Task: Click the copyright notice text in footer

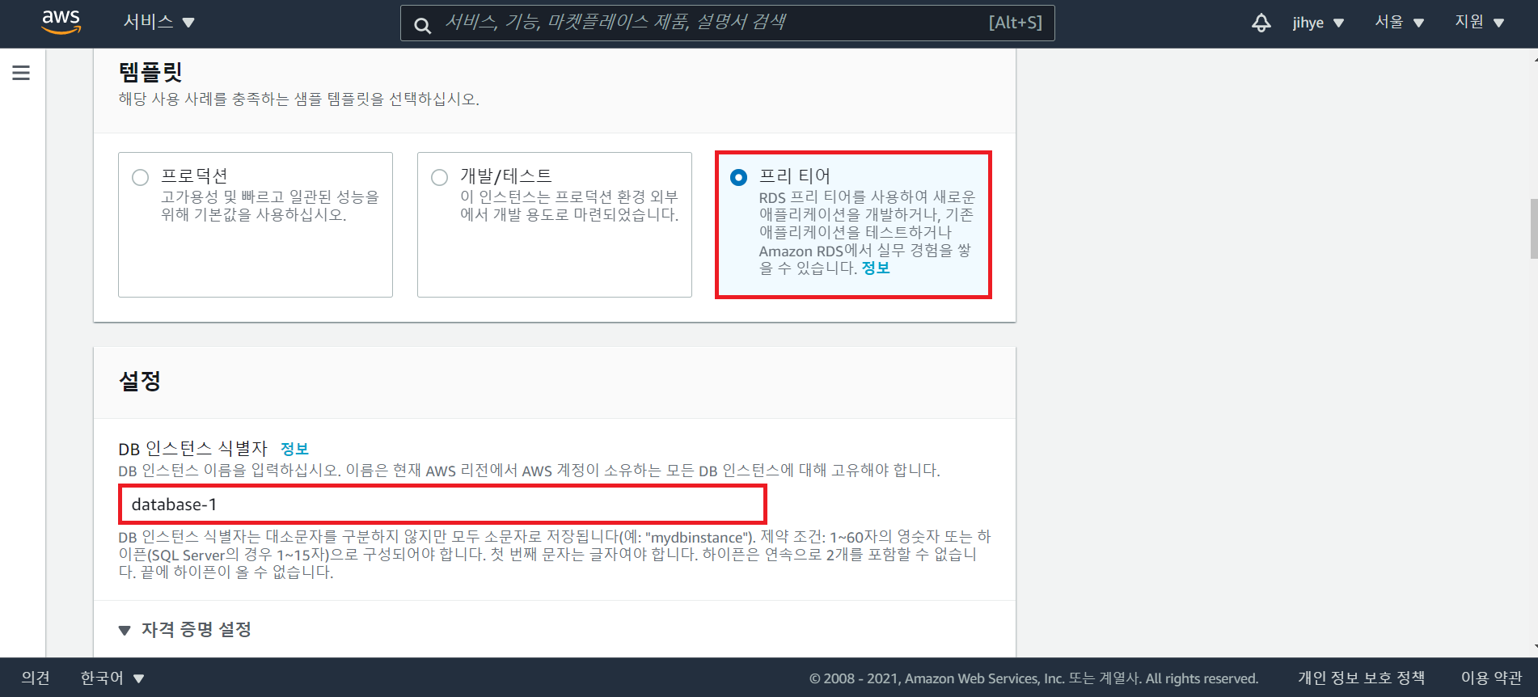Action: click(x=1033, y=678)
